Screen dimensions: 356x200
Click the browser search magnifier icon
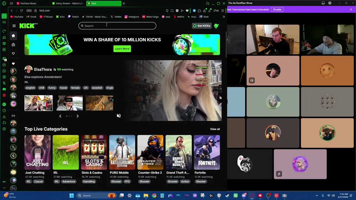pos(207,3)
